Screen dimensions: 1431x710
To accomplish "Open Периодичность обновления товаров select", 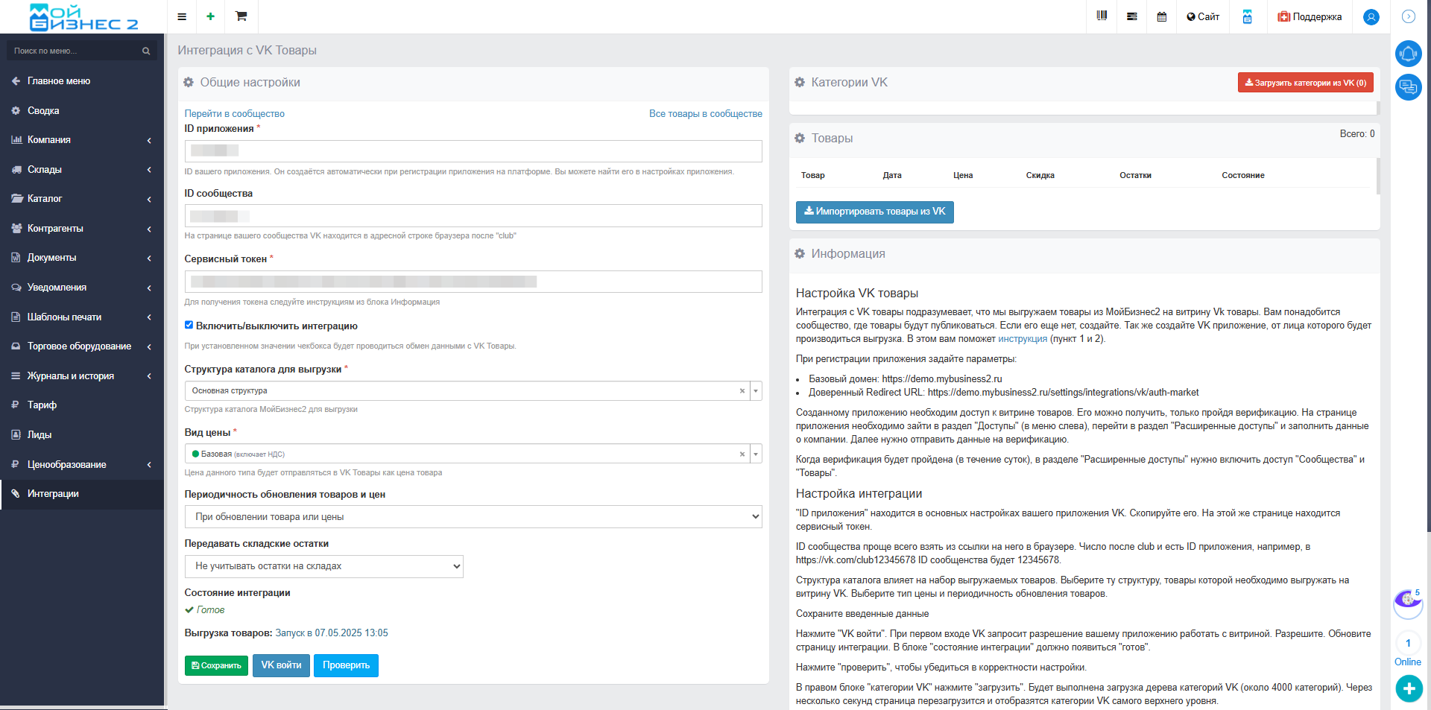I will pos(473,516).
